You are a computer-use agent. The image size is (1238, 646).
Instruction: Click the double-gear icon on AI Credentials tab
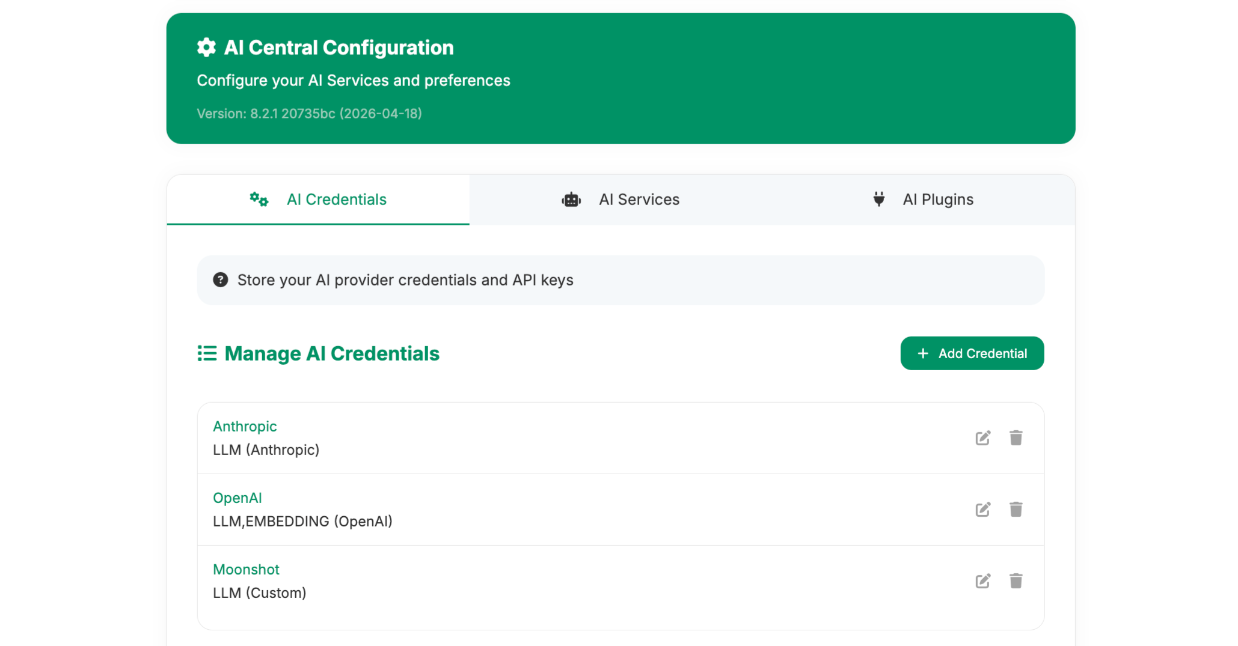coord(259,200)
